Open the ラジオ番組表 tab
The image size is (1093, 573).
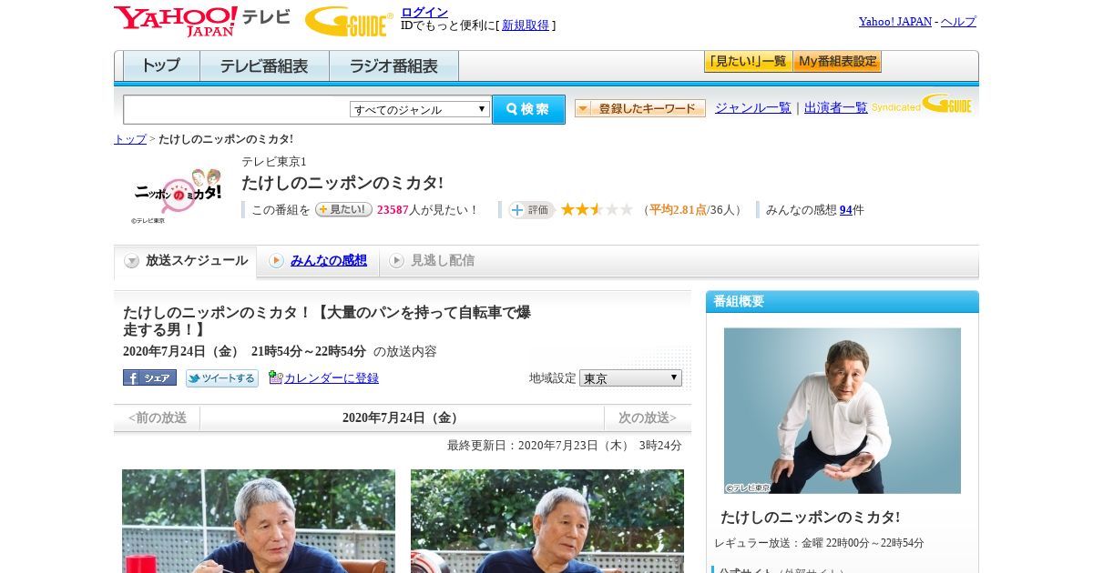point(393,66)
